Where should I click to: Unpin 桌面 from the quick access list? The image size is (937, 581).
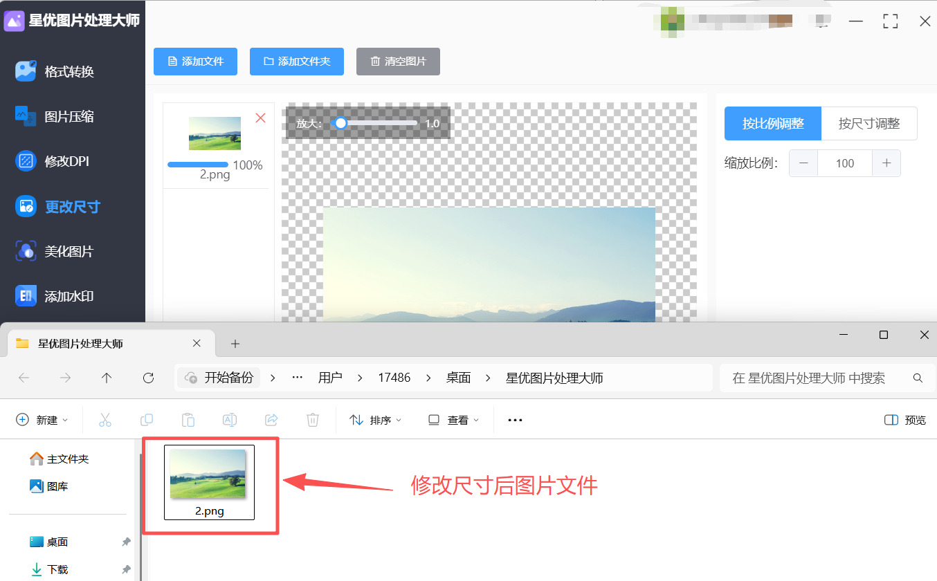click(126, 542)
